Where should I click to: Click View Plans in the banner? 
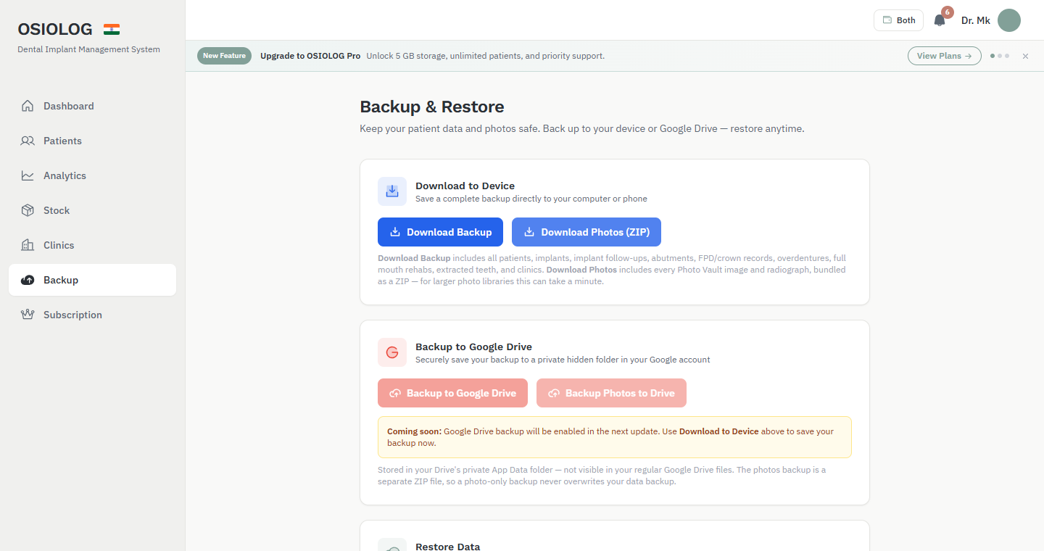(945, 56)
